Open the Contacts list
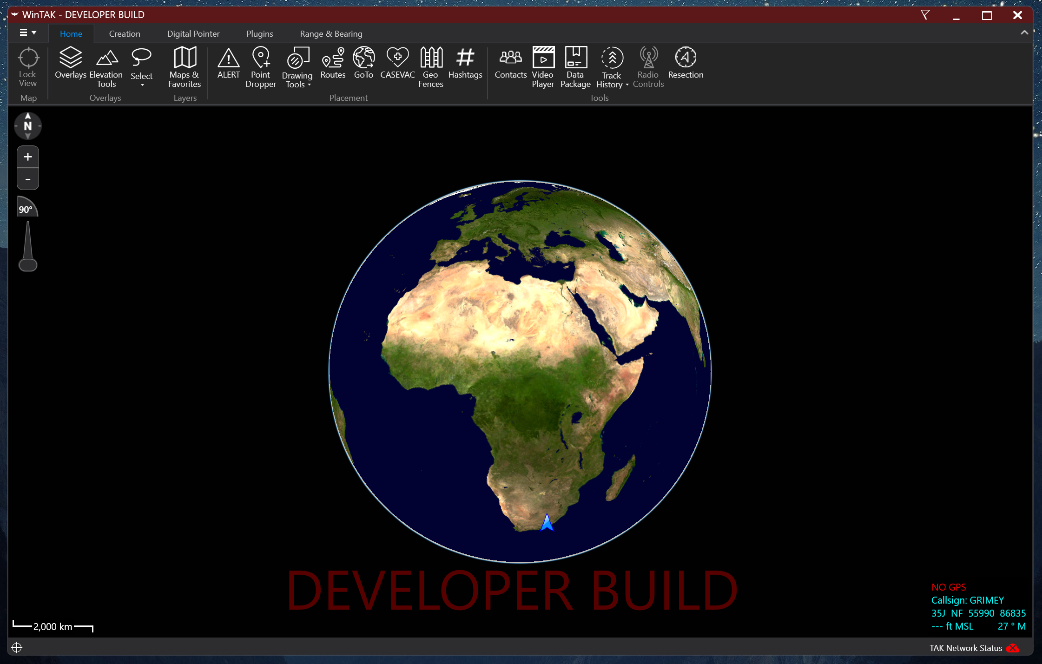 [x=511, y=63]
